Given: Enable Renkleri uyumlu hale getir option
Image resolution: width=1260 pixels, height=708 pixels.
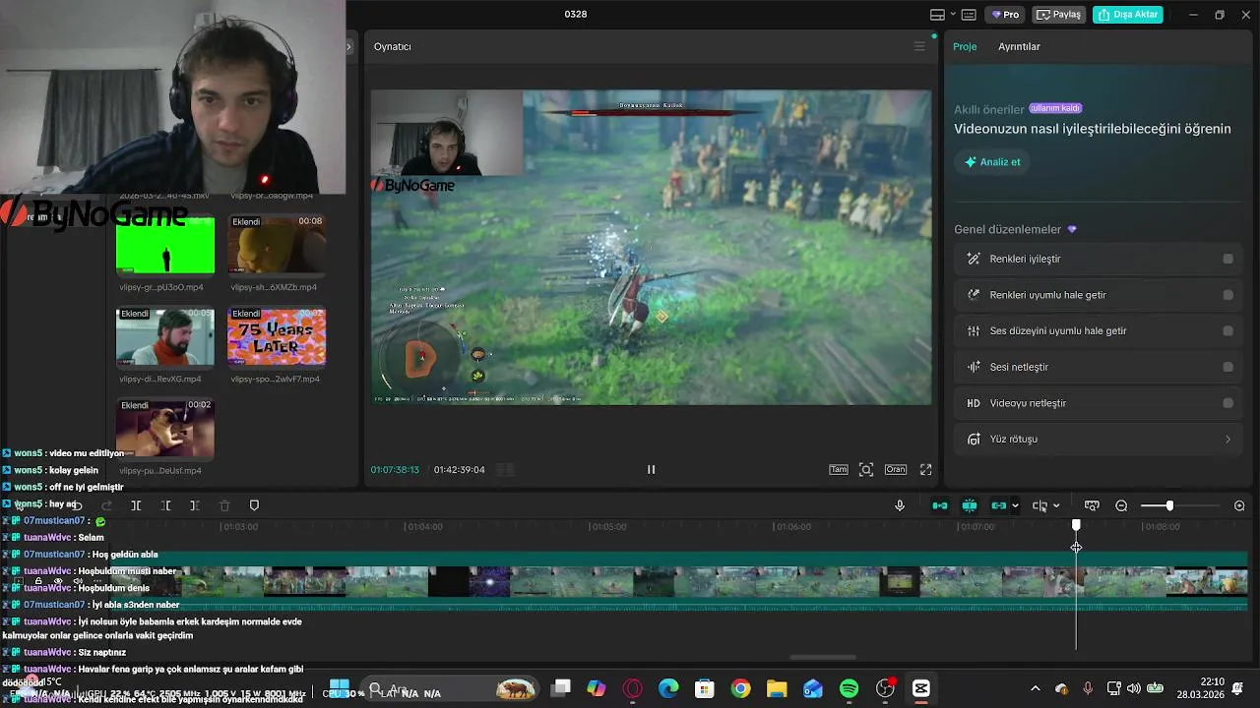Looking at the screenshot, I should (1228, 295).
